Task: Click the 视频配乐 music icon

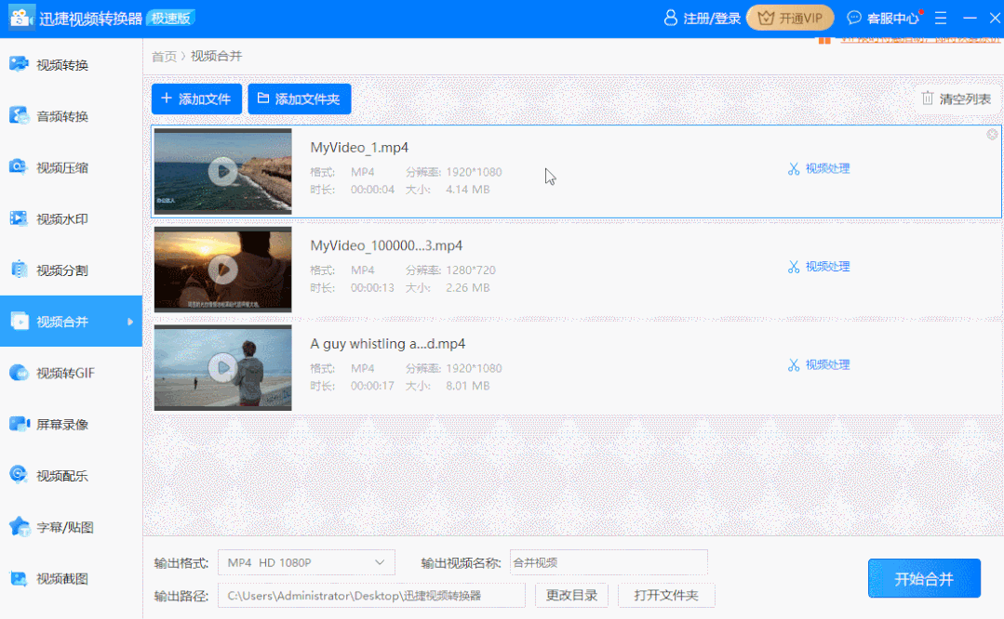Action: click(20, 475)
